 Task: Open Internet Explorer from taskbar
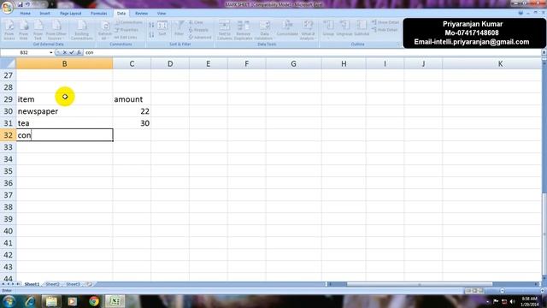click(30, 300)
